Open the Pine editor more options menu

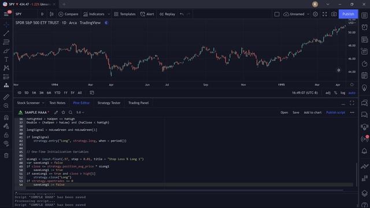pyautogui.click(x=352, y=113)
